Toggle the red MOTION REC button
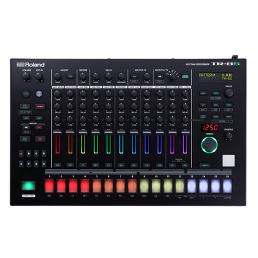 click(39, 127)
